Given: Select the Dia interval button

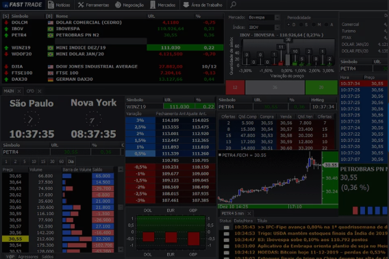Looking at the screenshot, I should [x=71, y=162].
